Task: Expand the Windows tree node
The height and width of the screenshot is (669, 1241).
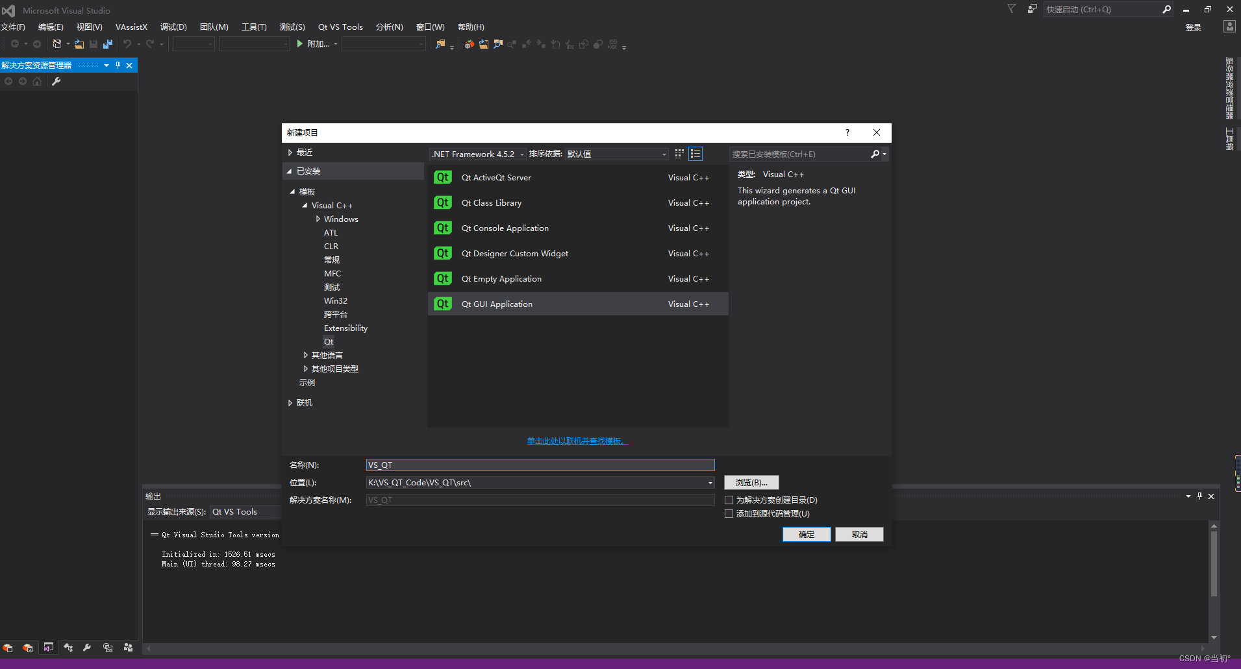Action: point(318,219)
